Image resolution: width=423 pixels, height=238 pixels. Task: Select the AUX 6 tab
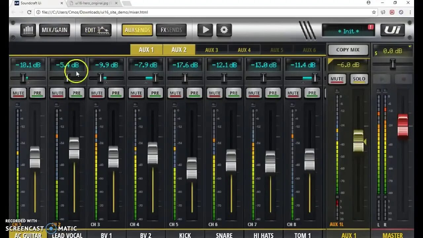pyautogui.click(x=309, y=50)
